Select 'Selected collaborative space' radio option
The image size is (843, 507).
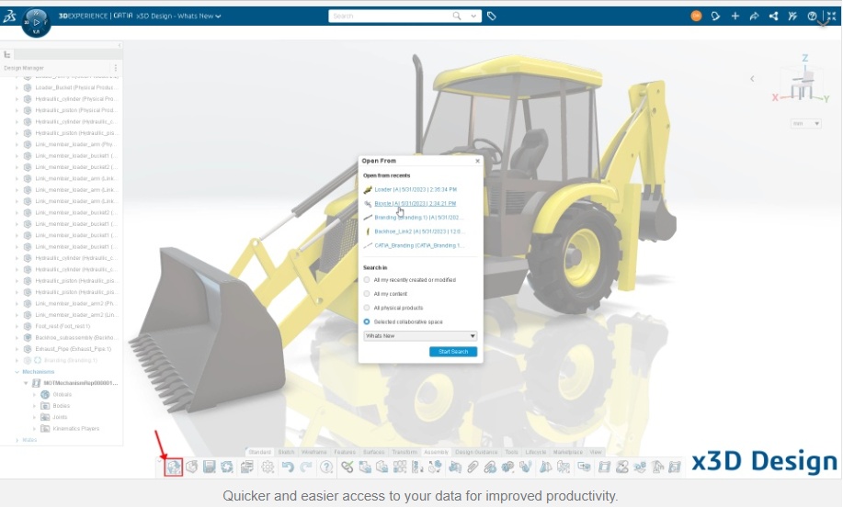click(x=367, y=321)
